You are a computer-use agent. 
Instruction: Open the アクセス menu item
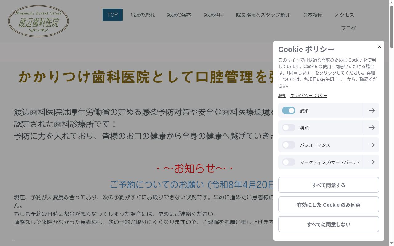(x=344, y=15)
